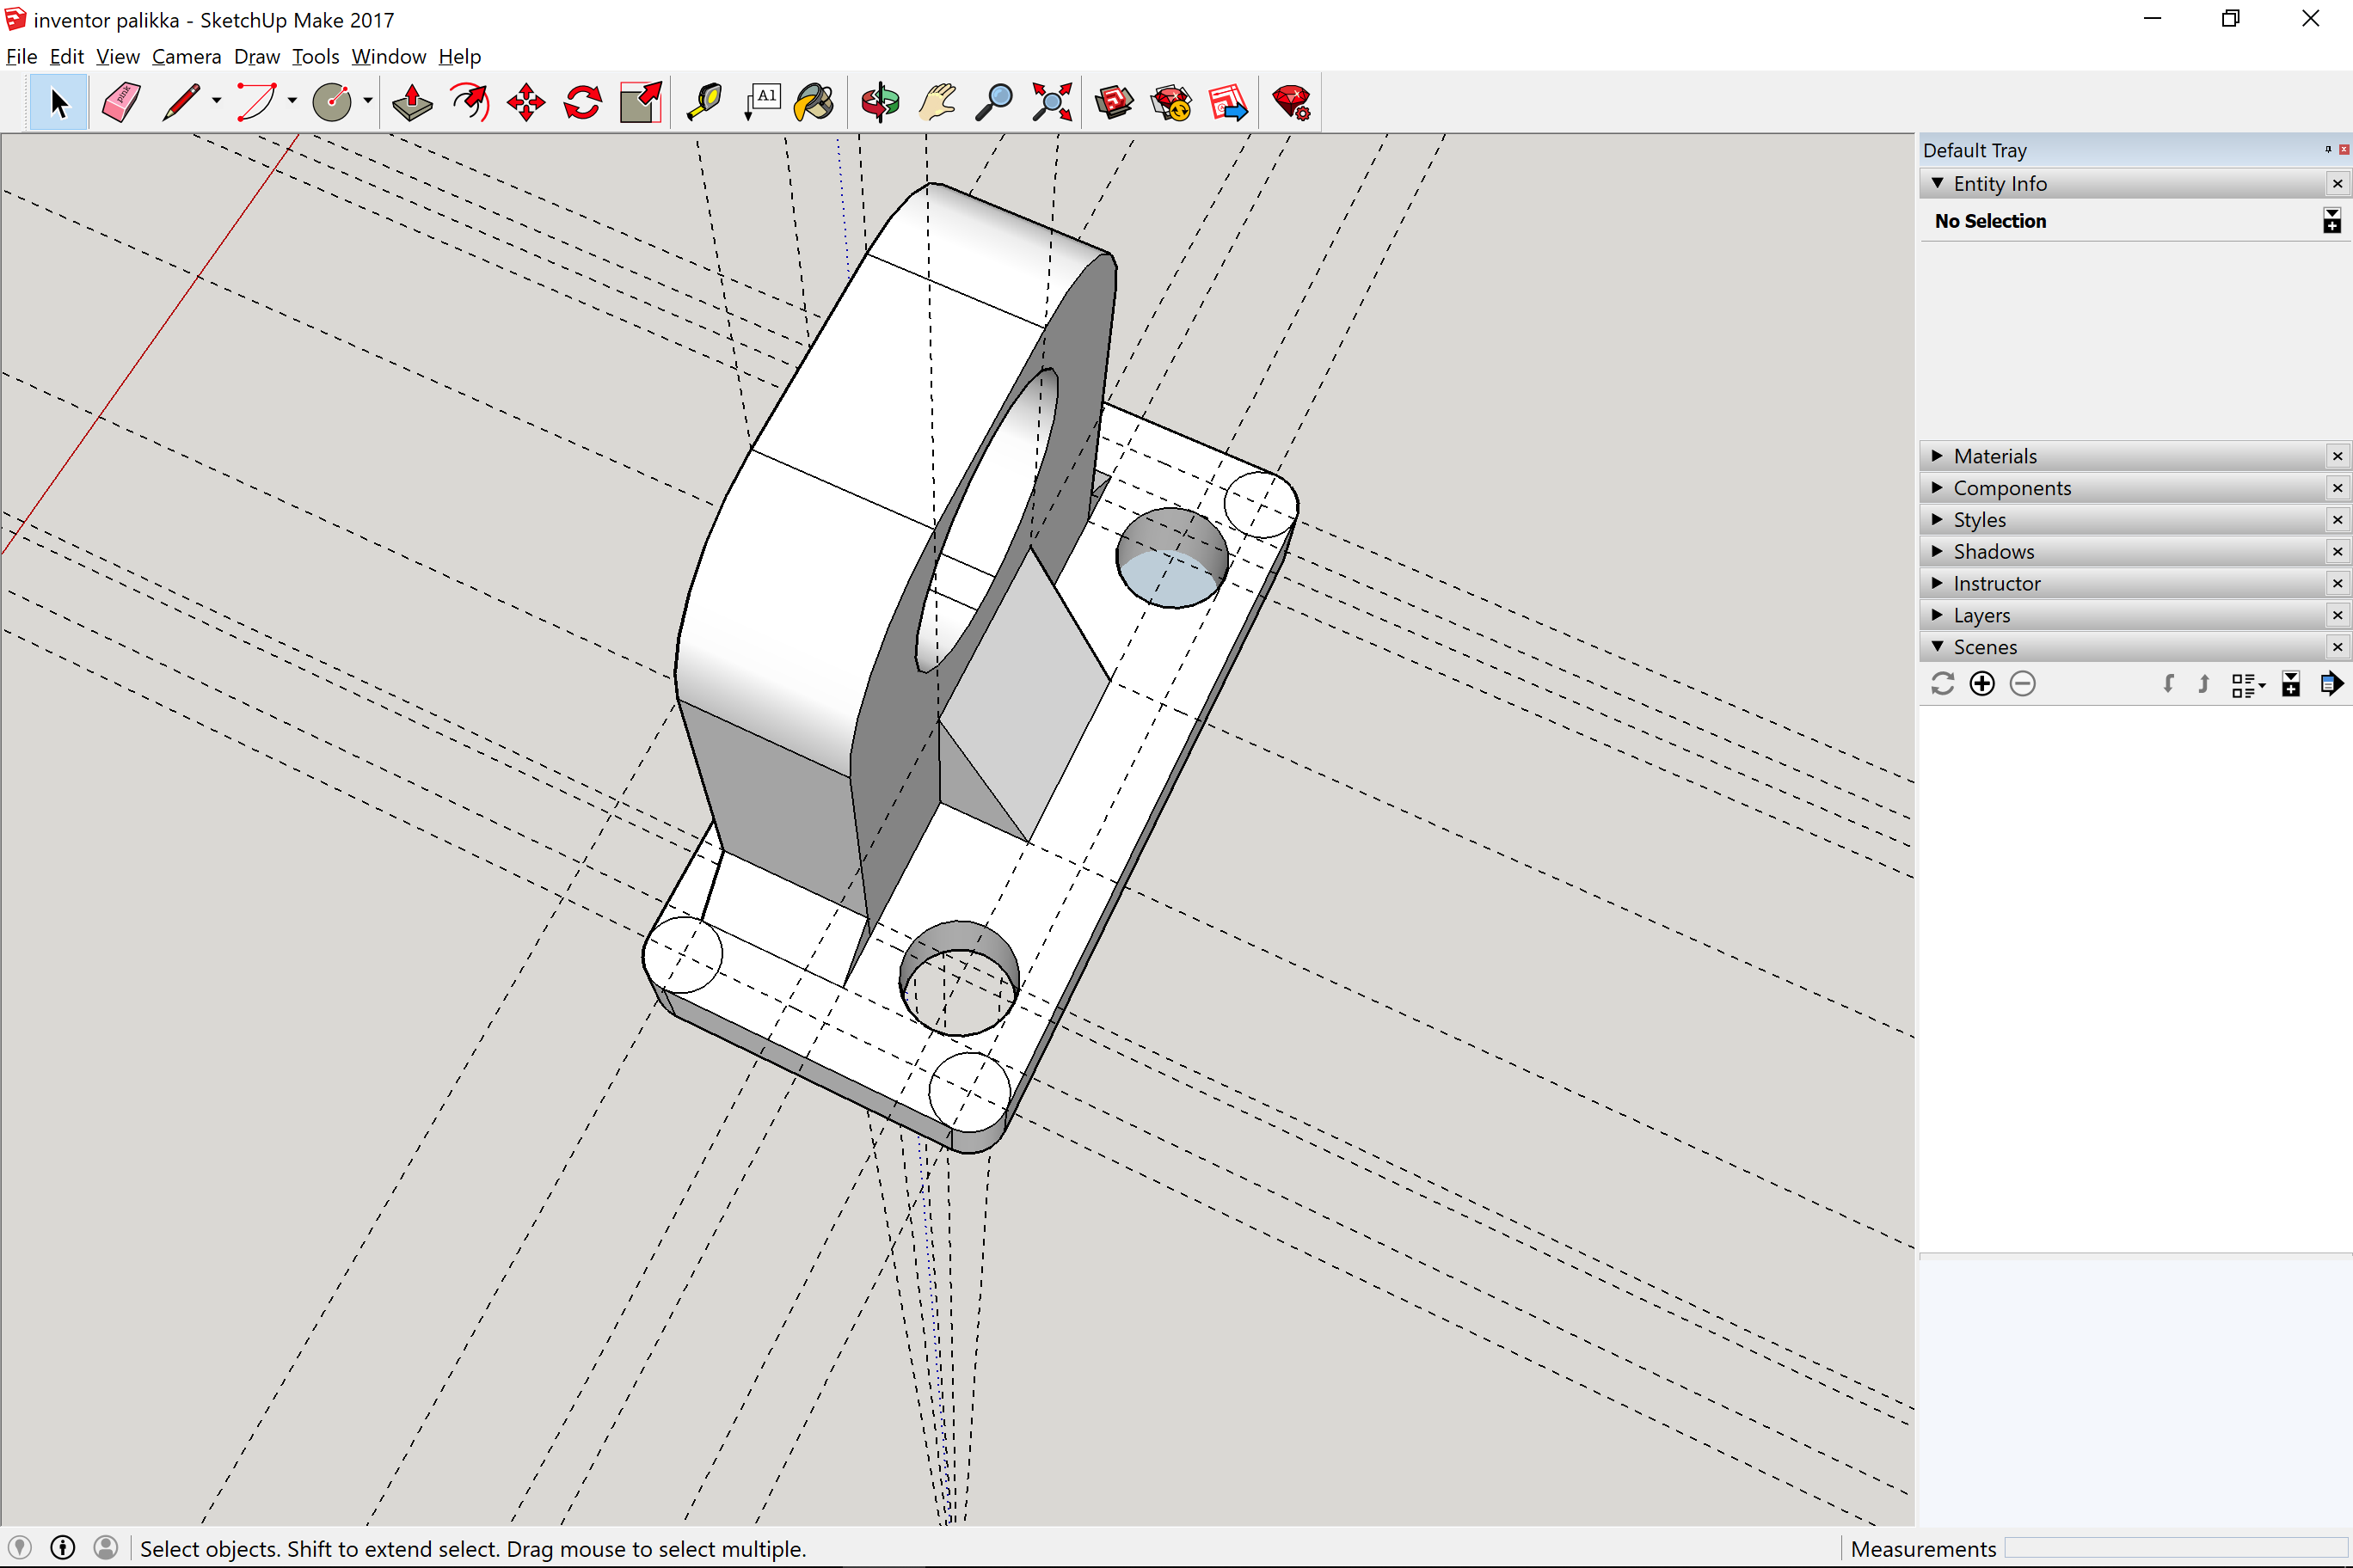Activate the Orbit camera tool
Screen dimensions: 2353x1568
[881, 102]
